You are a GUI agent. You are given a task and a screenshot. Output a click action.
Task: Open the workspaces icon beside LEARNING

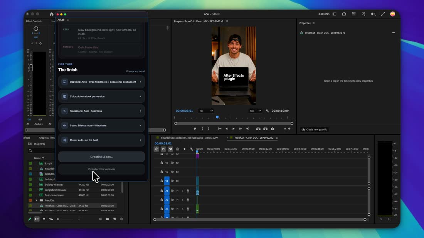point(335,14)
